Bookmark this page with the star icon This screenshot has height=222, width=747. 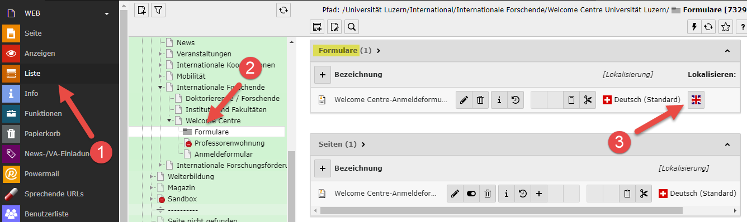pyautogui.click(x=725, y=27)
